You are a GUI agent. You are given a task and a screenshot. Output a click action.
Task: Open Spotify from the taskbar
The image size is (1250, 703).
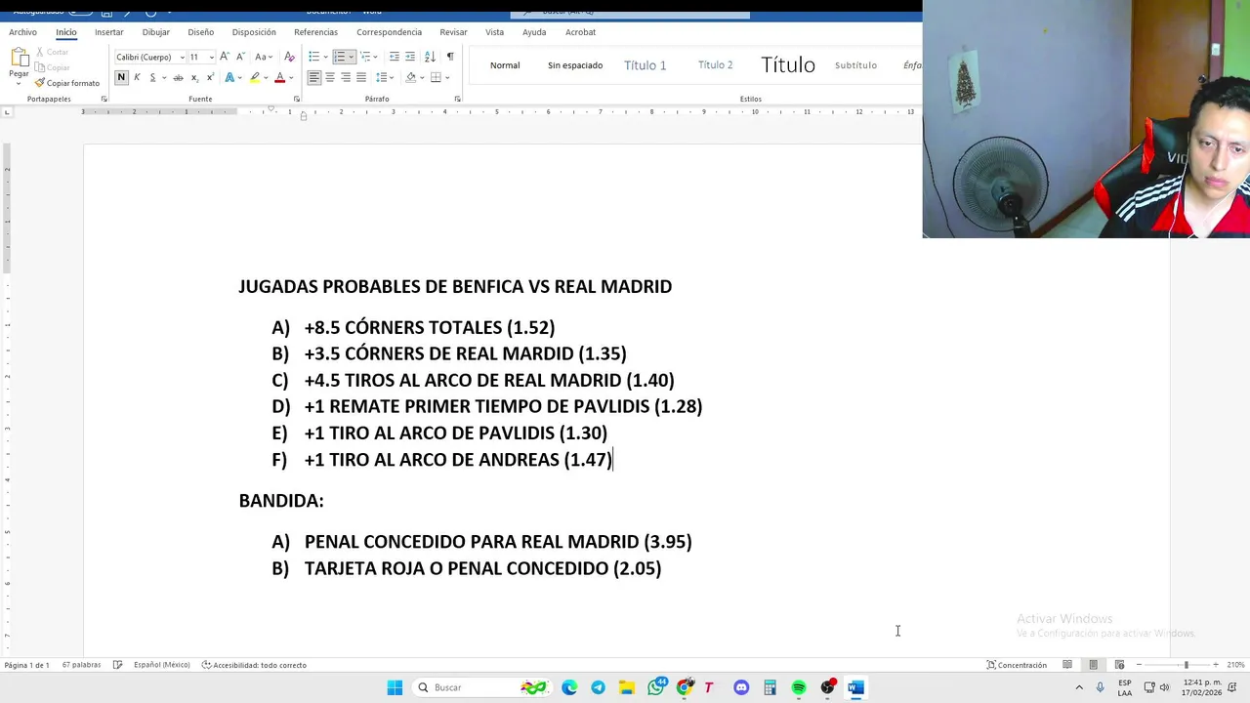pyautogui.click(x=799, y=687)
